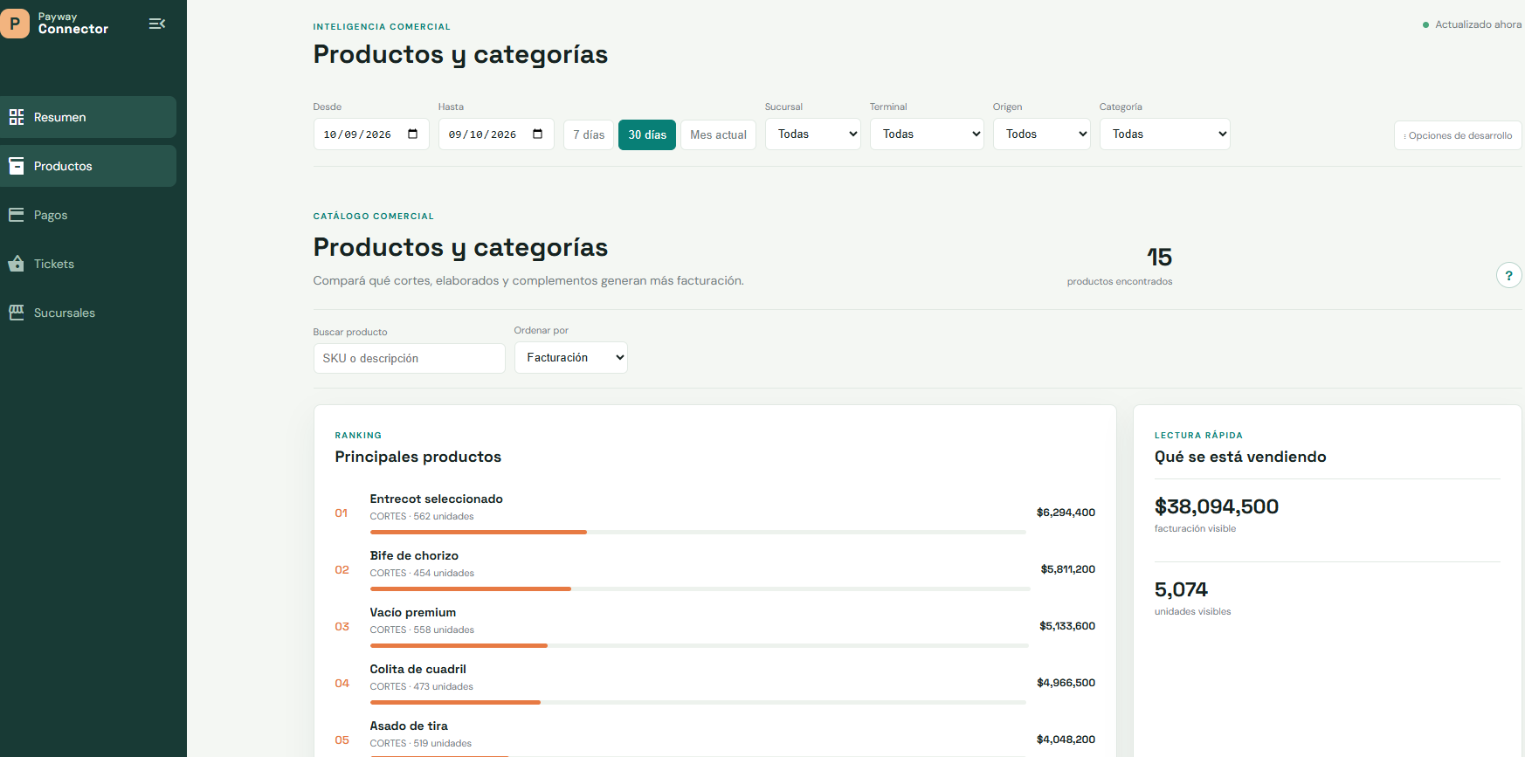Open the Categoría dropdown

1165,134
